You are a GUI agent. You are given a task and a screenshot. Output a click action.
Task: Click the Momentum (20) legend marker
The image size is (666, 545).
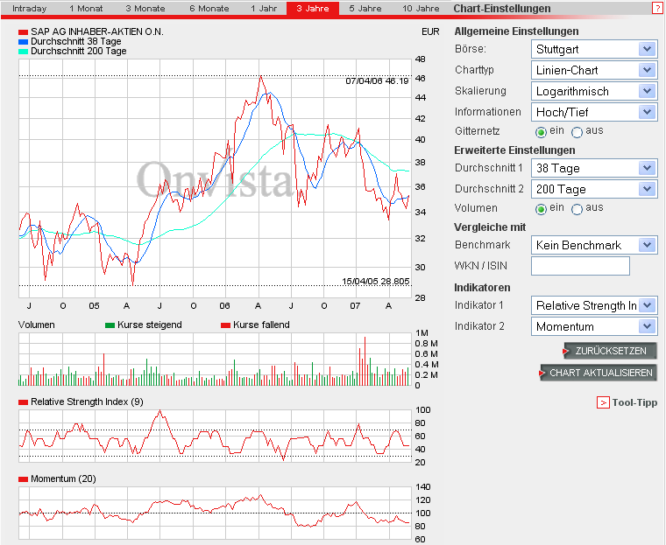coord(24,480)
